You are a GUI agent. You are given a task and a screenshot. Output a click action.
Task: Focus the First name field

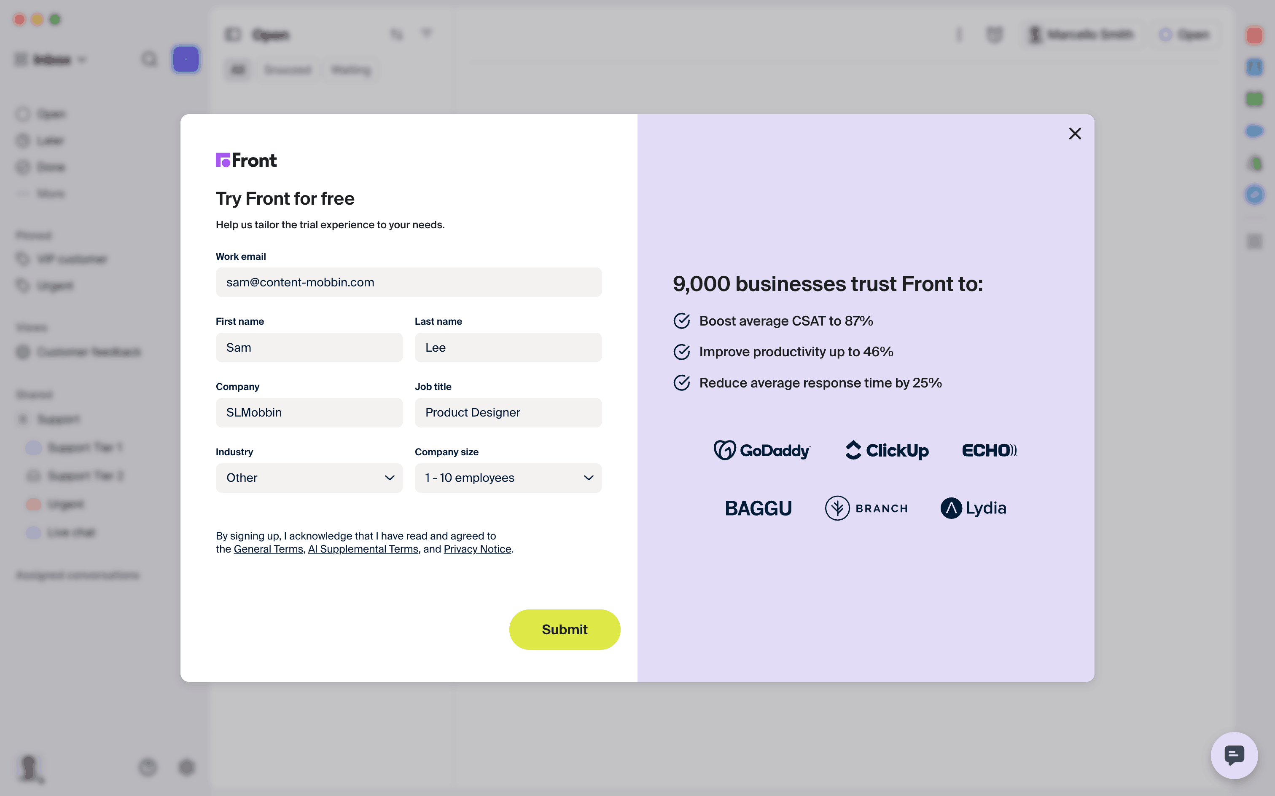pyautogui.click(x=309, y=347)
